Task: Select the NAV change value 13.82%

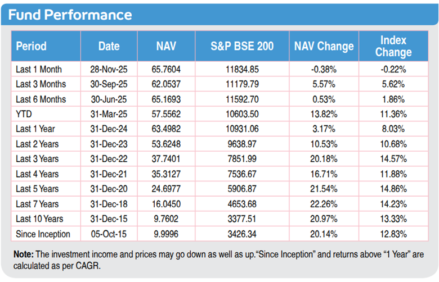Action: [x=324, y=114]
